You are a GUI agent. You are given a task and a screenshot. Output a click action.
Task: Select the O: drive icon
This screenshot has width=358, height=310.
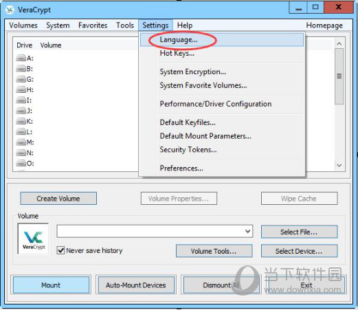(21, 164)
